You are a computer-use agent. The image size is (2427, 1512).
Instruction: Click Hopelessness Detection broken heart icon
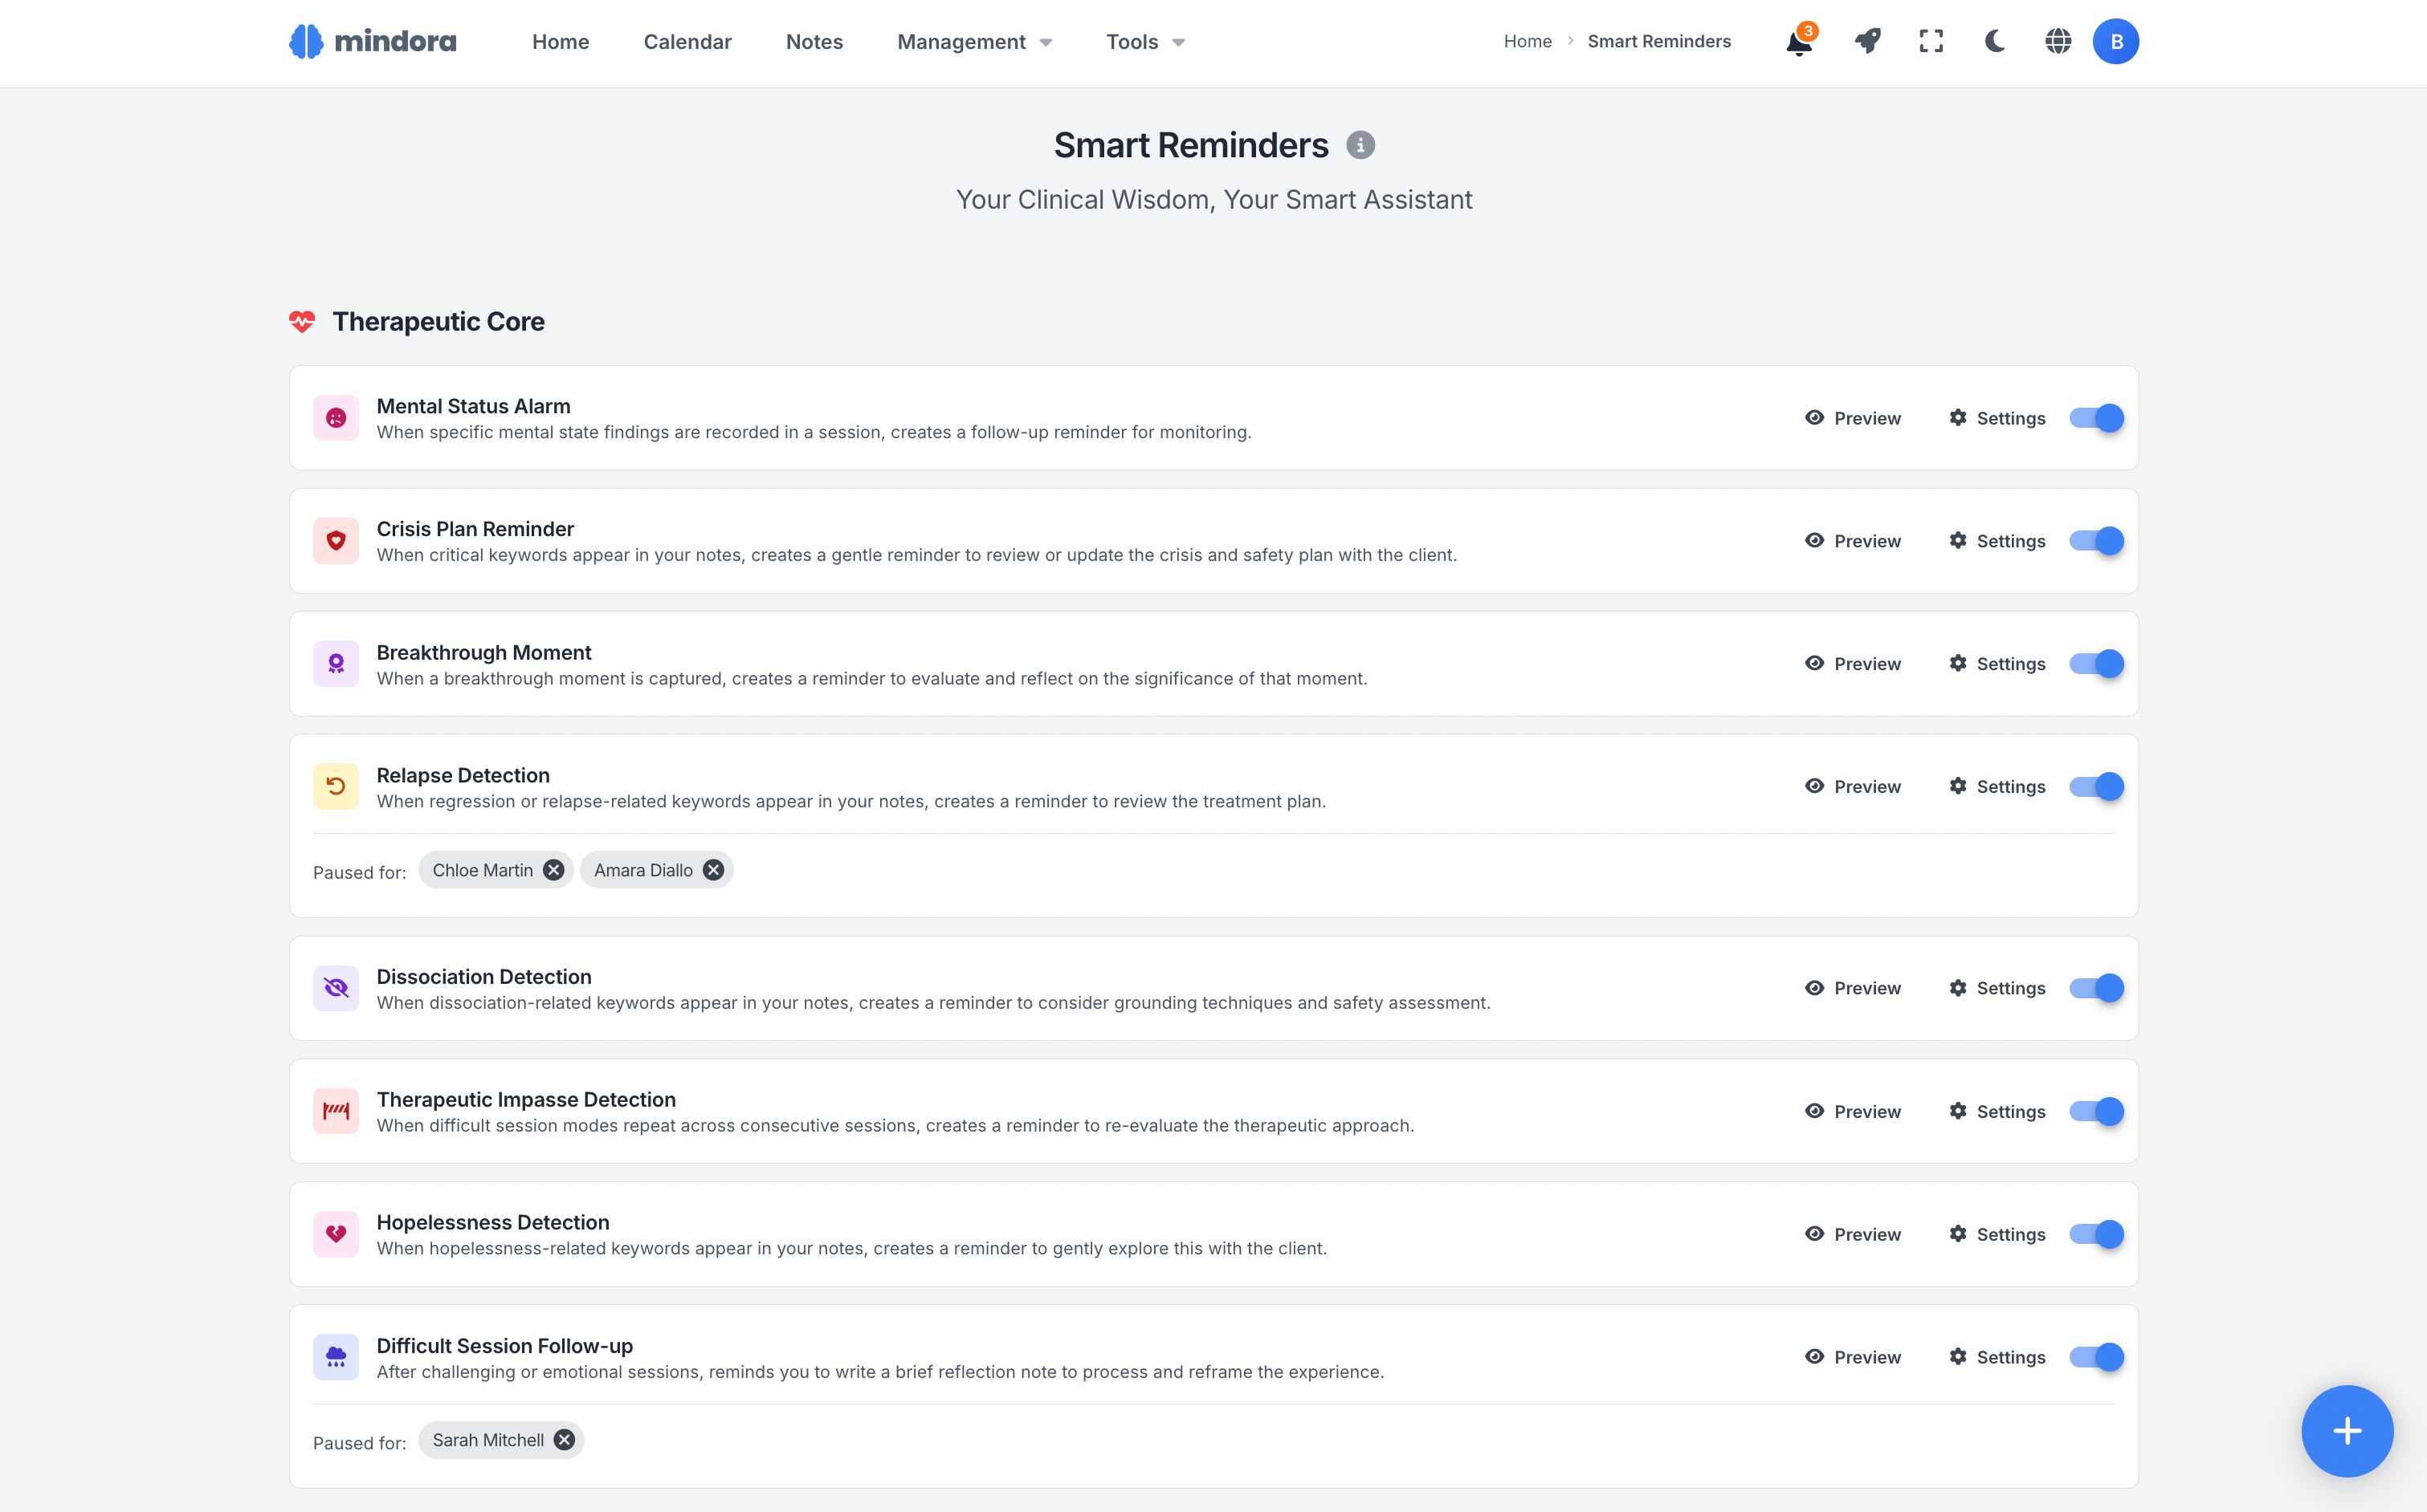click(337, 1234)
